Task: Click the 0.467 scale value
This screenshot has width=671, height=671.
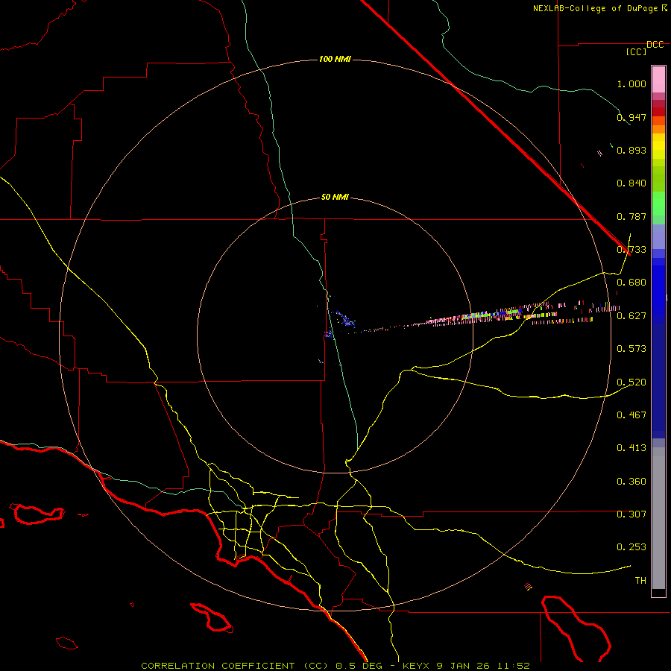Action: pos(631,415)
